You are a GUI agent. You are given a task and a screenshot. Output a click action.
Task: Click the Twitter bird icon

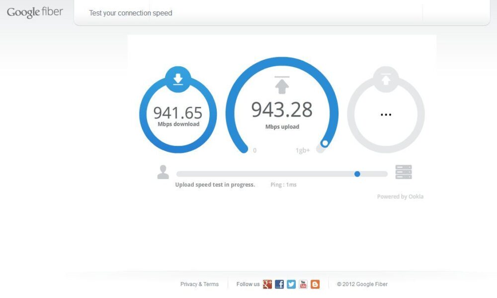[x=291, y=284]
